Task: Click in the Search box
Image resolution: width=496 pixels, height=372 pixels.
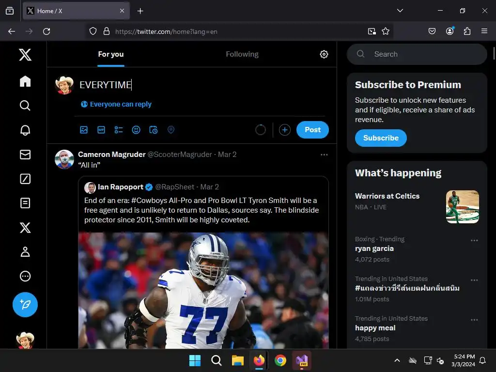Action: [417, 54]
